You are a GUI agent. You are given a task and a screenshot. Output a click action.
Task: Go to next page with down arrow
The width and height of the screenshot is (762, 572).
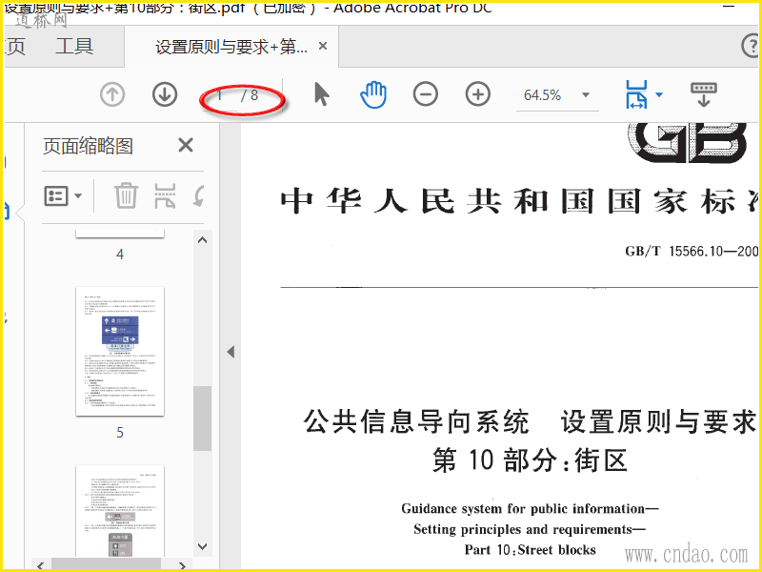pos(165,94)
